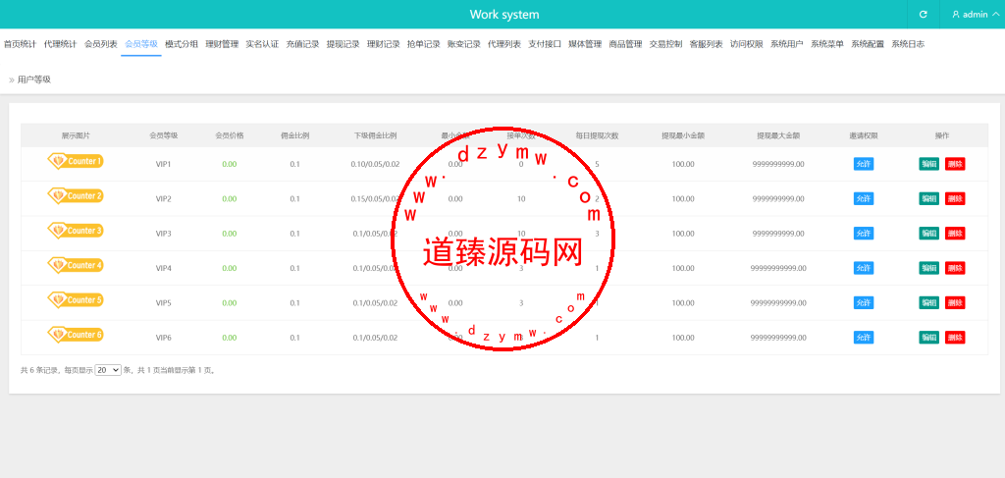The width and height of the screenshot is (1005, 478).
Task: Open 媒体管理 menu item
Action: click(x=585, y=44)
